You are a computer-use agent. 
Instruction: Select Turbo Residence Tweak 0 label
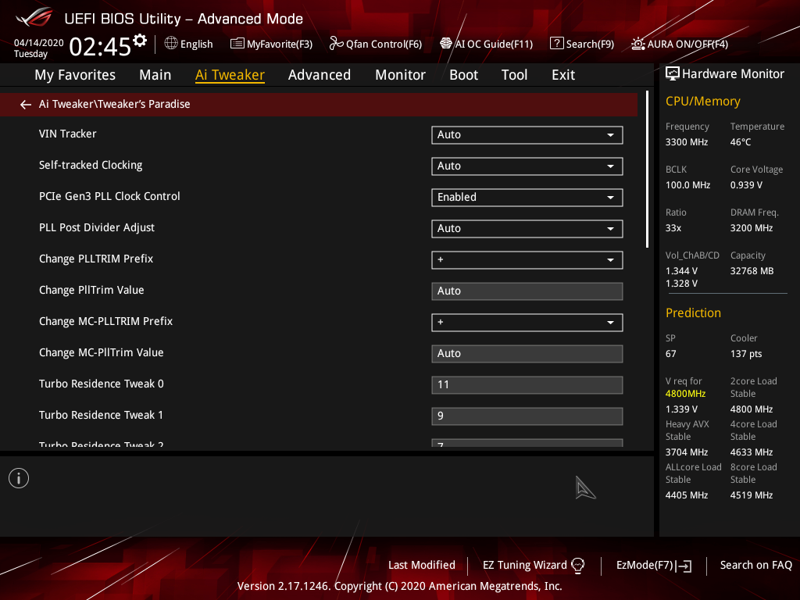101,384
